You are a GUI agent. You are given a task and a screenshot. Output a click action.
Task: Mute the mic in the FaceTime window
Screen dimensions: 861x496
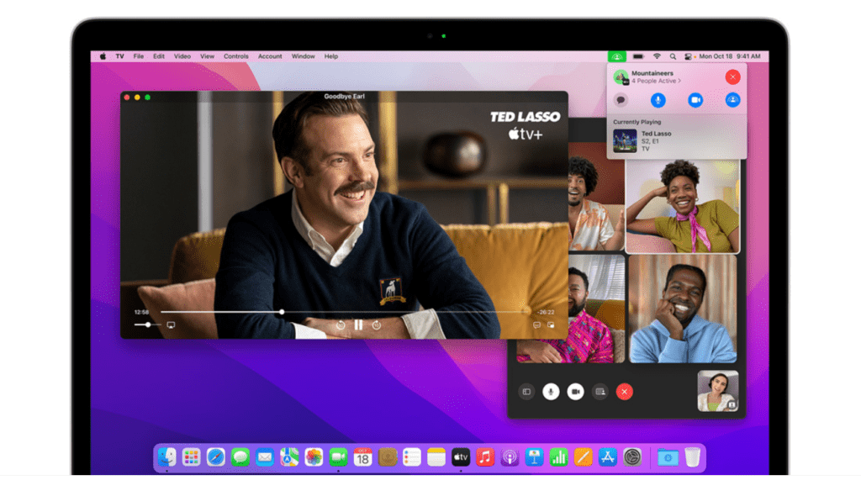(551, 392)
